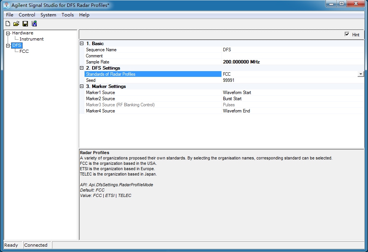Open the Tools menu

[68, 15]
